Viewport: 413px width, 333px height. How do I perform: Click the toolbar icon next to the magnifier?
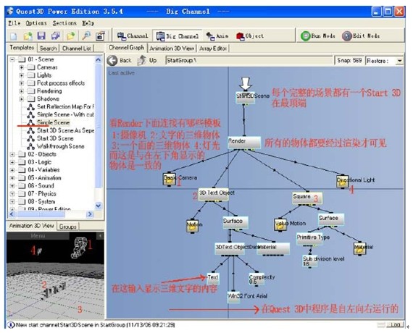click(101, 36)
